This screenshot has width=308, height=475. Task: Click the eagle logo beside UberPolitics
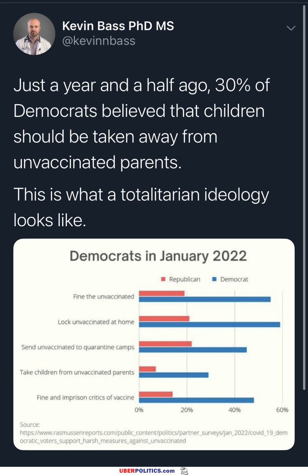pos(184,471)
